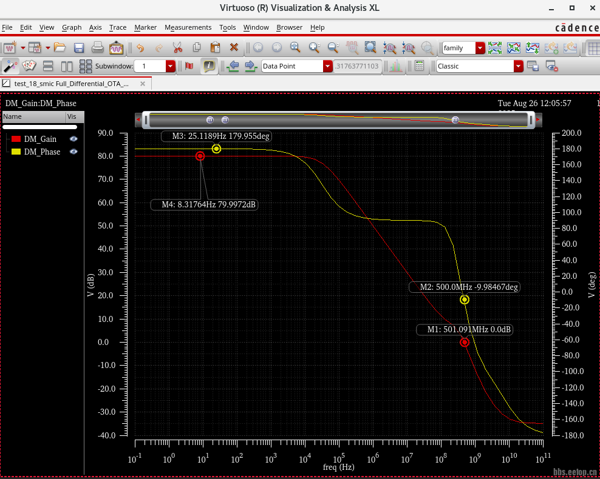
Task: Copy the selected trace
Action: (x=197, y=47)
